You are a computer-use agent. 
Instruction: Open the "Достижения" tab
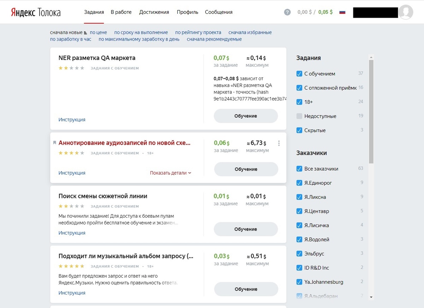tap(154, 12)
